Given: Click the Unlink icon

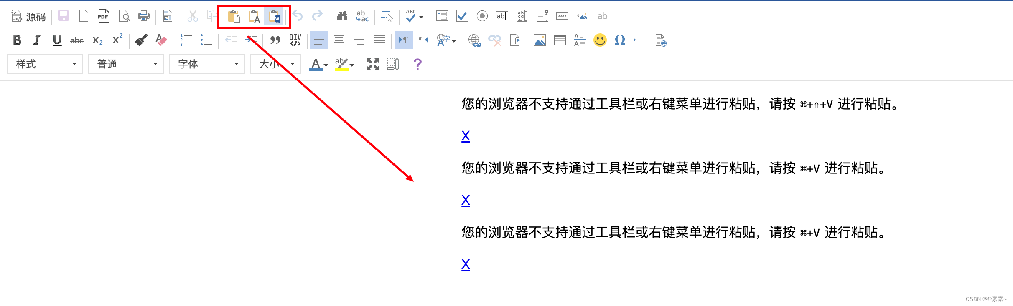Looking at the screenshot, I should point(494,40).
